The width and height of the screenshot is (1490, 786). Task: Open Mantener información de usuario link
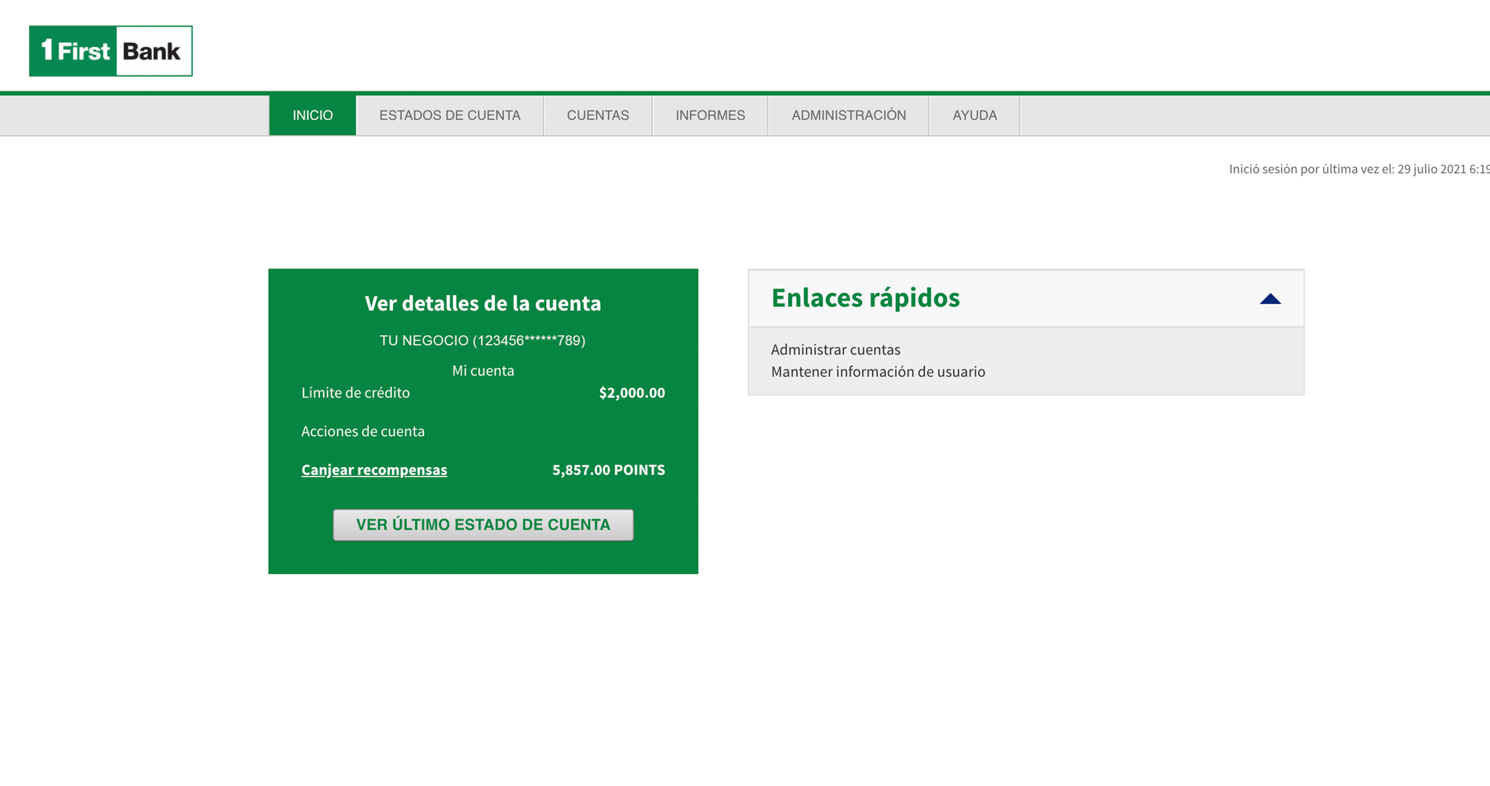pos(878,371)
